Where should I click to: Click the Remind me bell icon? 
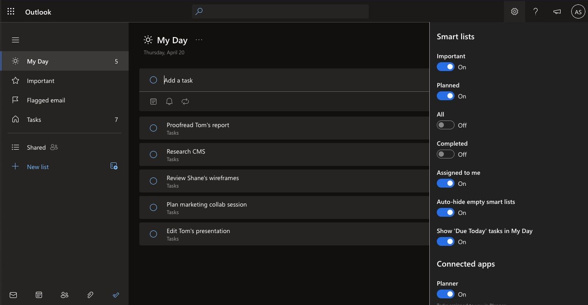coord(169,102)
